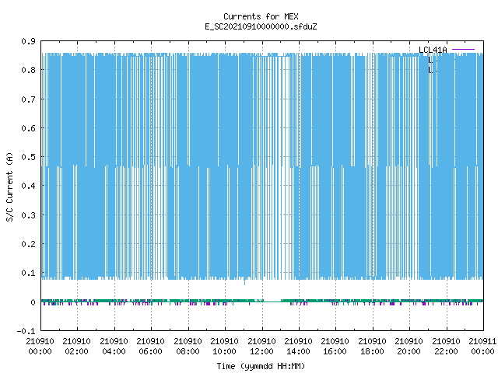Click the 18:00 x-axis time label
498x373 pixels.
click(372, 351)
